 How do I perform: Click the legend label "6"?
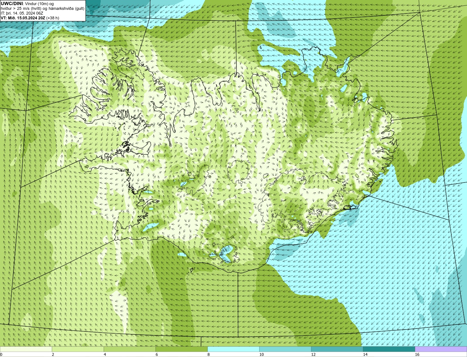click(x=157, y=354)
